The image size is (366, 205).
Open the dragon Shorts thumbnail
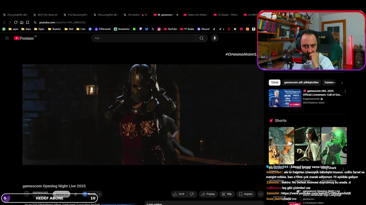pos(281,146)
